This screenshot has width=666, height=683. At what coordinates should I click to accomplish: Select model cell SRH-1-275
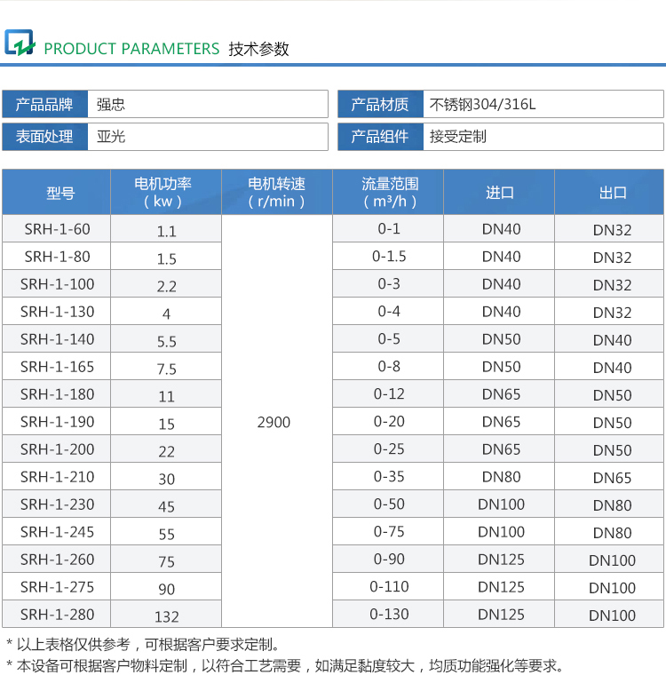click(57, 587)
